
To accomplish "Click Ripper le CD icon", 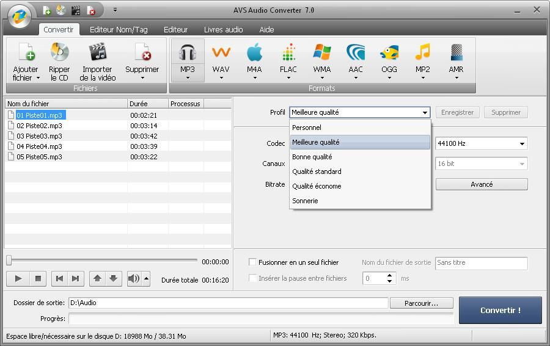I will tap(59, 52).
